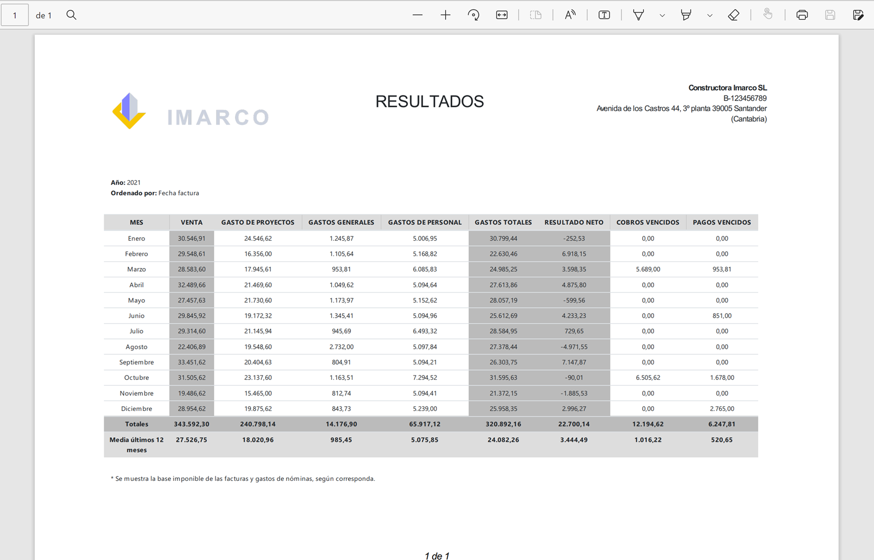The height and width of the screenshot is (560, 874).
Task: Click the GASTOS DE PERSONAL column header
Action: (x=424, y=222)
